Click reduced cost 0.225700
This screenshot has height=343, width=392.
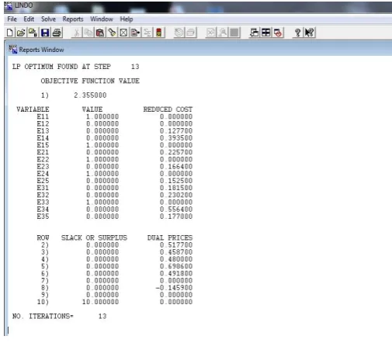(176, 152)
